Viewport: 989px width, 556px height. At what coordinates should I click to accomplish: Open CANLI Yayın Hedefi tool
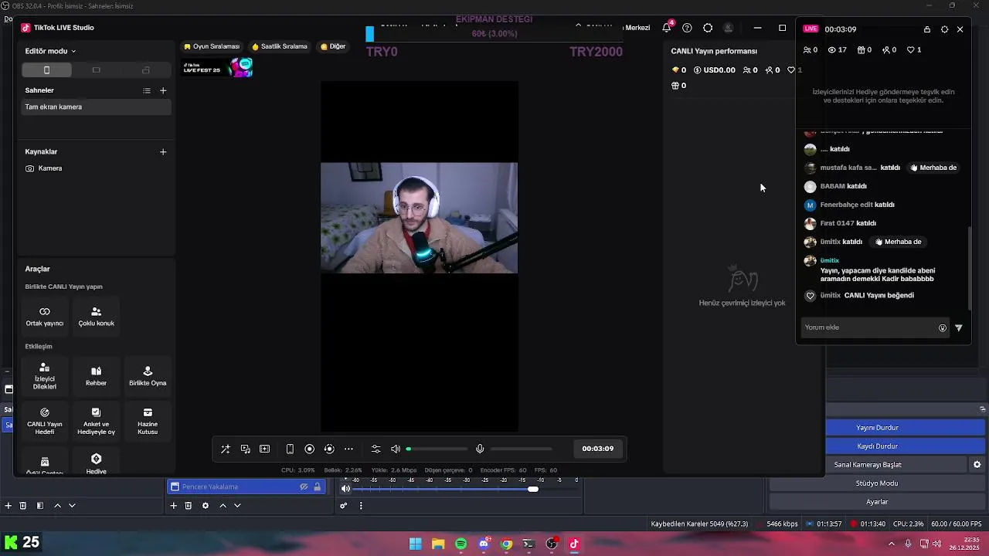click(x=45, y=421)
